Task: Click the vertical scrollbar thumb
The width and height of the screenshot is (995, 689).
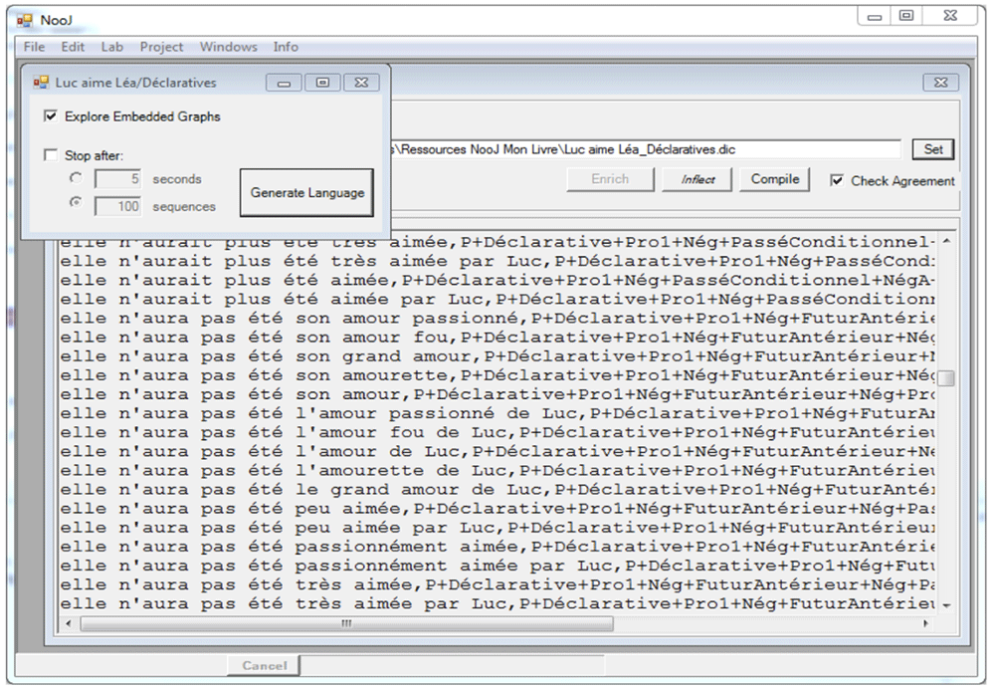Action: pyautogui.click(x=946, y=378)
